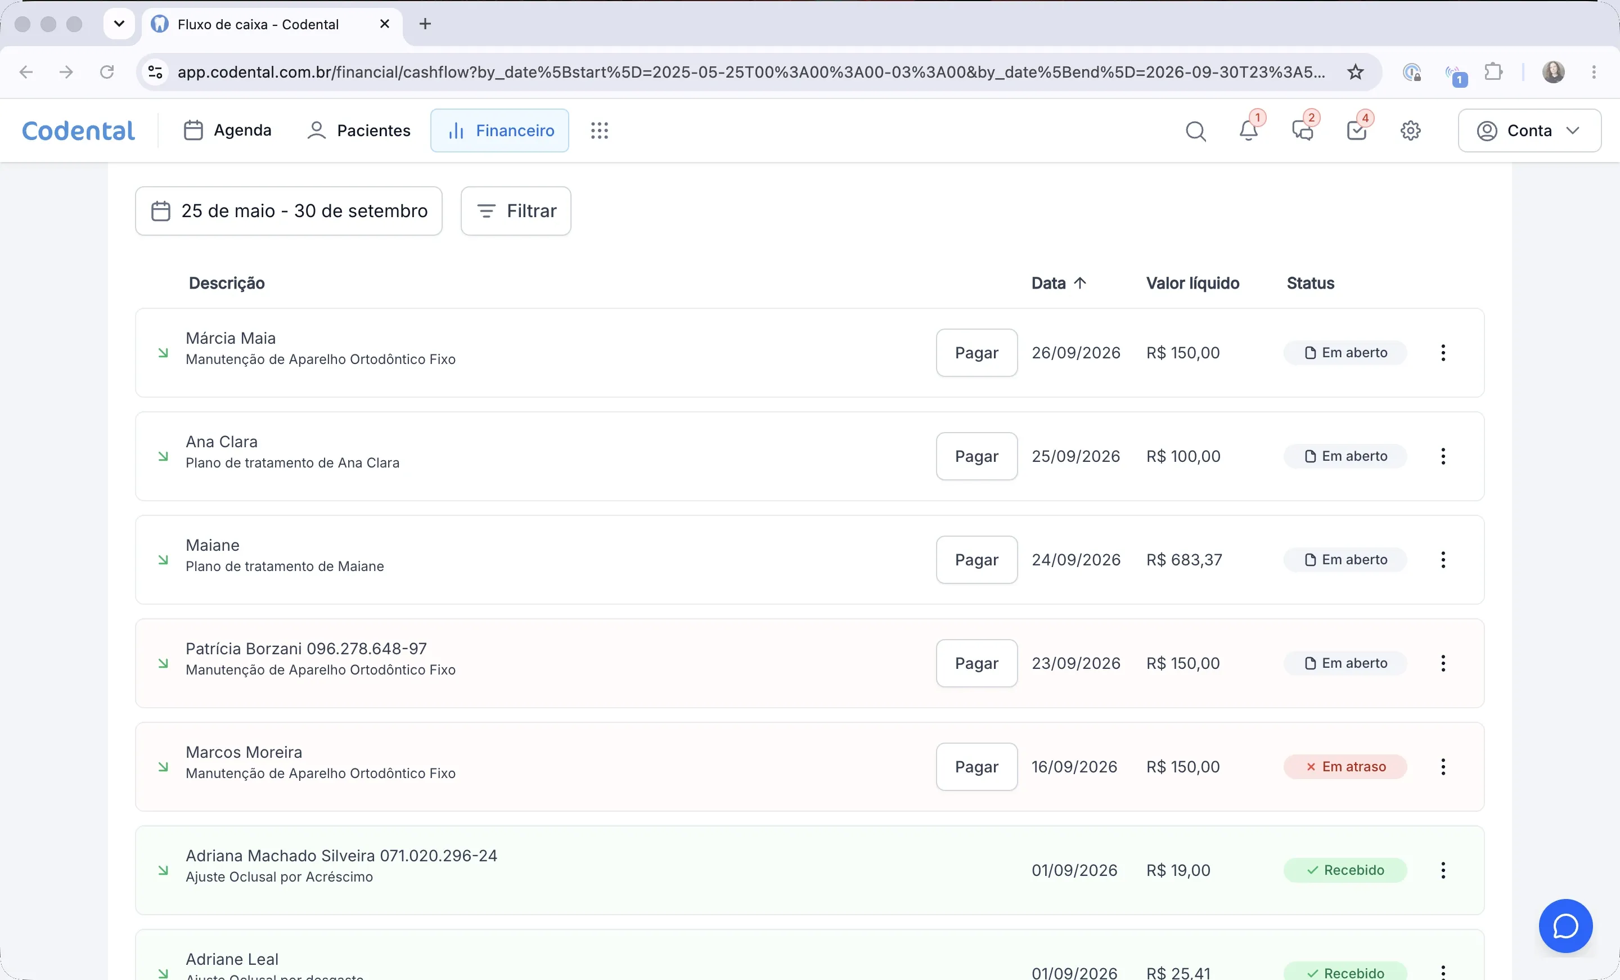Click the browser address bar
Screen dimensions: 1620x980
click(749, 73)
